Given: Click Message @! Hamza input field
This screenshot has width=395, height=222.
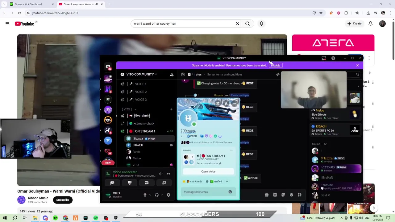Looking at the screenshot, I should 205,192.
